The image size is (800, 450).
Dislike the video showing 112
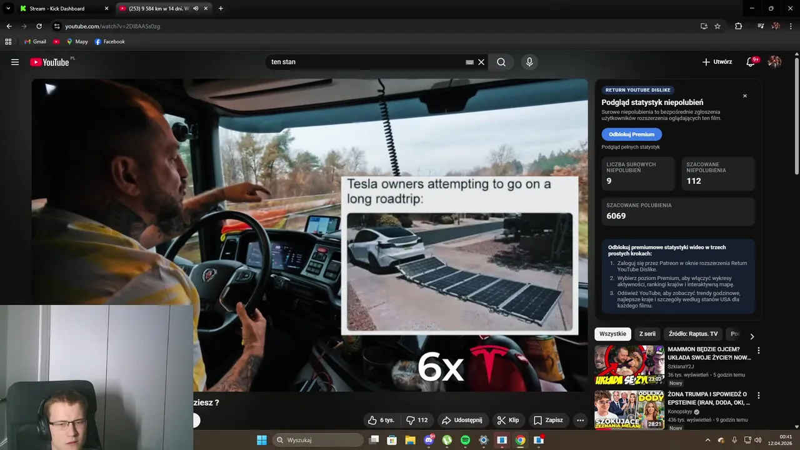[417, 420]
